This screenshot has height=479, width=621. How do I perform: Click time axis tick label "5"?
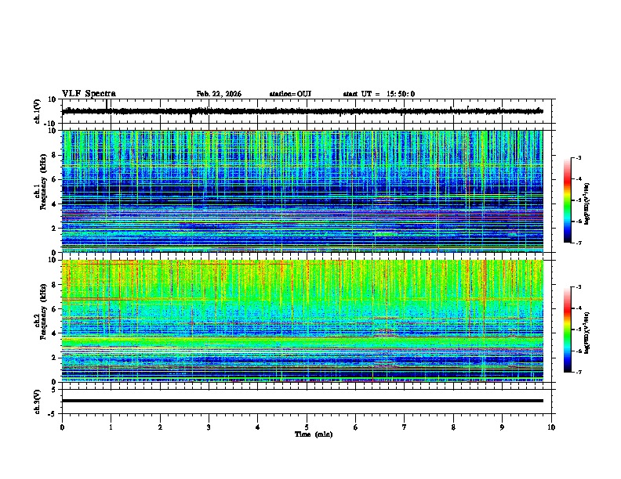click(x=307, y=427)
